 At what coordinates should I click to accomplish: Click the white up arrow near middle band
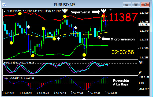[58, 39]
